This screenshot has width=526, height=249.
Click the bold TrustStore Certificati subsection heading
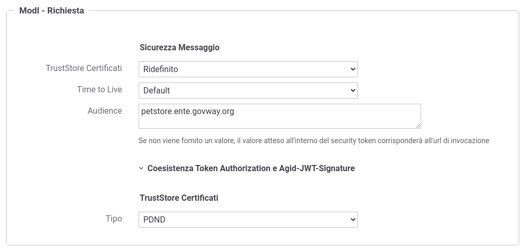click(x=179, y=198)
